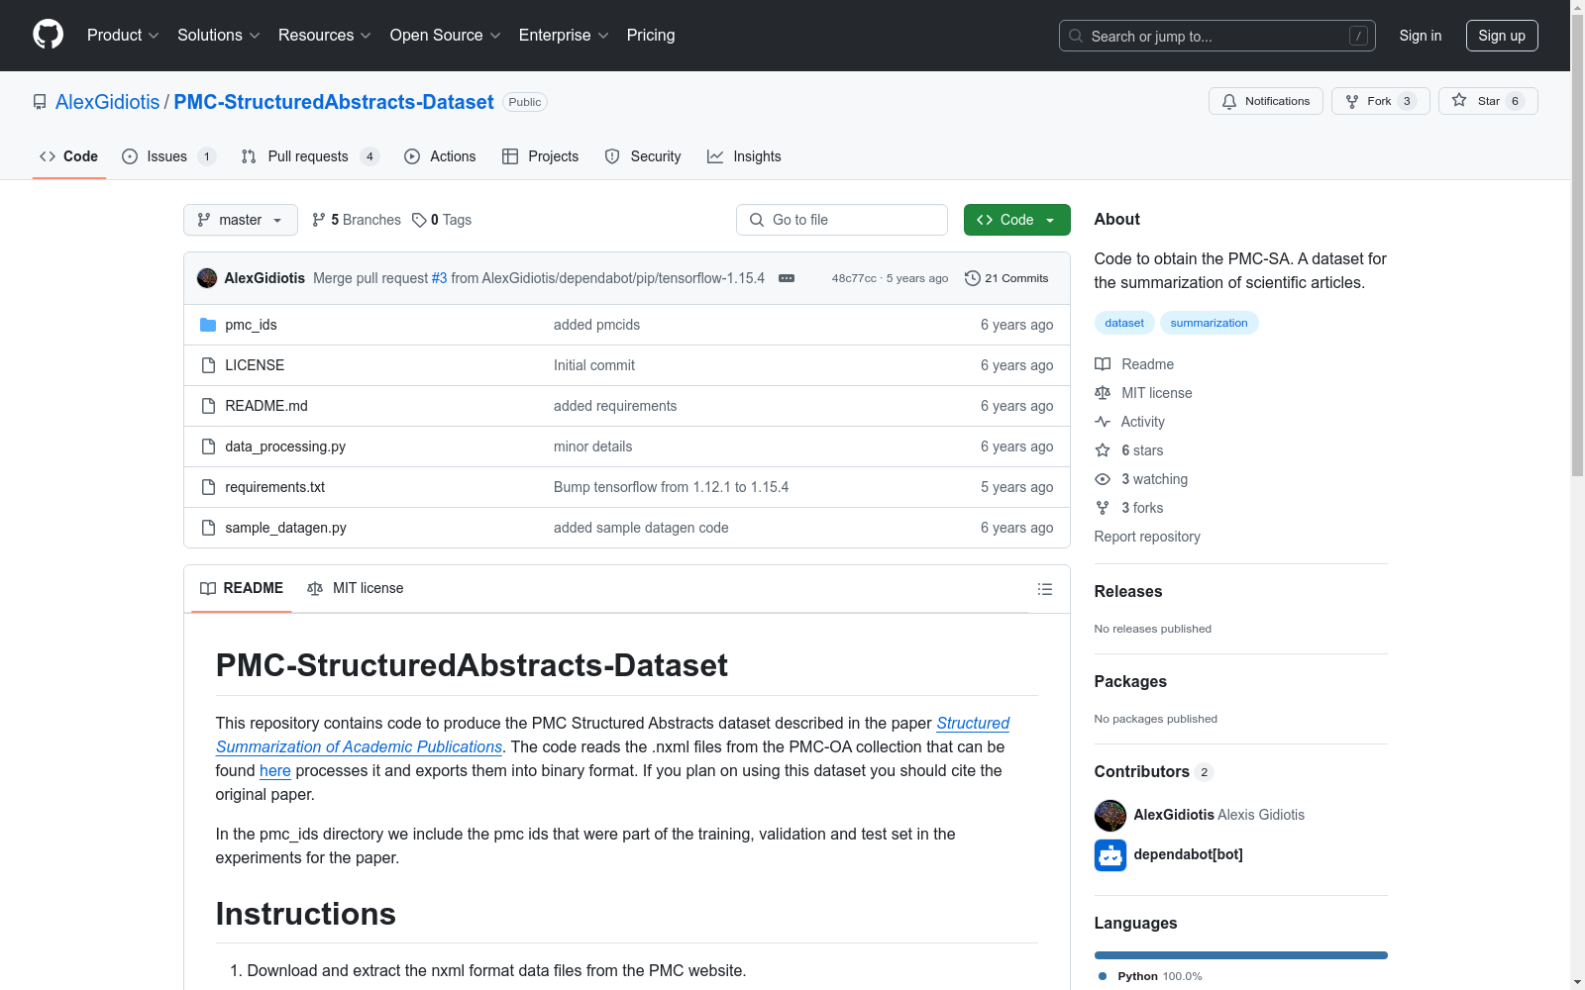Open the 'added pmcids' commit message
The height and width of the screenshot is (990, 1585).
(596, 325)
